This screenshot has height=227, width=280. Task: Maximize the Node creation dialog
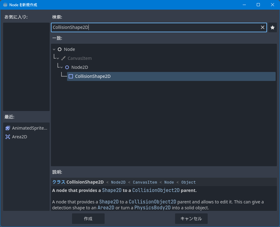[258, 5]
